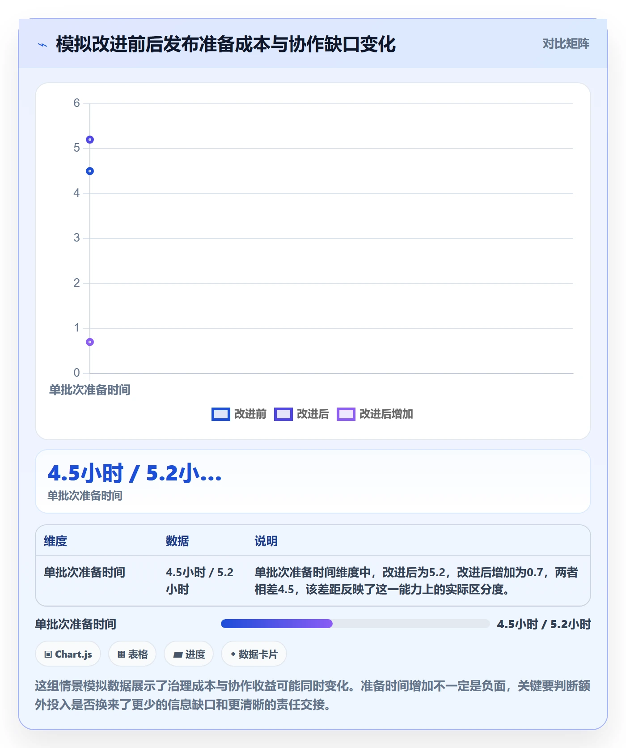Click the 改进后增加 data point at 0.7
The width and height of the screenshot is (626, 748).
(x=90, y=342)
